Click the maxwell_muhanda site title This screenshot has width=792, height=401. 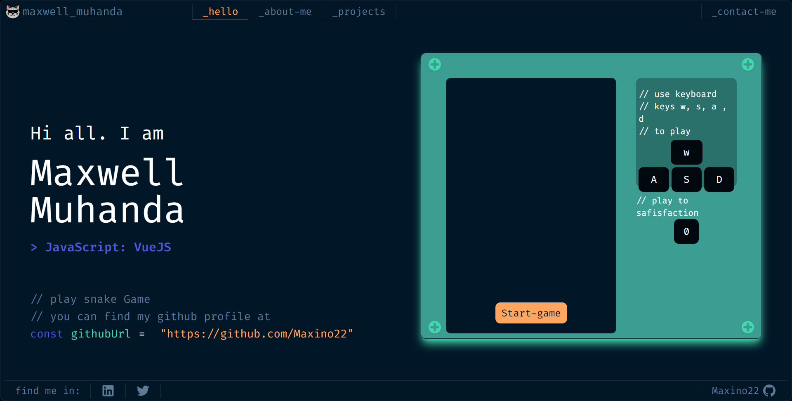coord(73,12)
